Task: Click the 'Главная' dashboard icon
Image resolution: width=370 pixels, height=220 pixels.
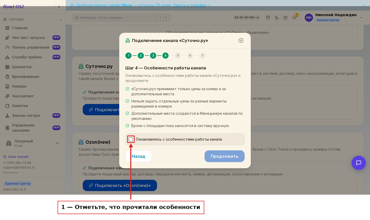Action: (x=7, y=28)
